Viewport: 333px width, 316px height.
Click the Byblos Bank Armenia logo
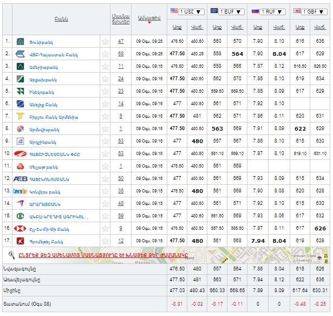tap(21, 116)
